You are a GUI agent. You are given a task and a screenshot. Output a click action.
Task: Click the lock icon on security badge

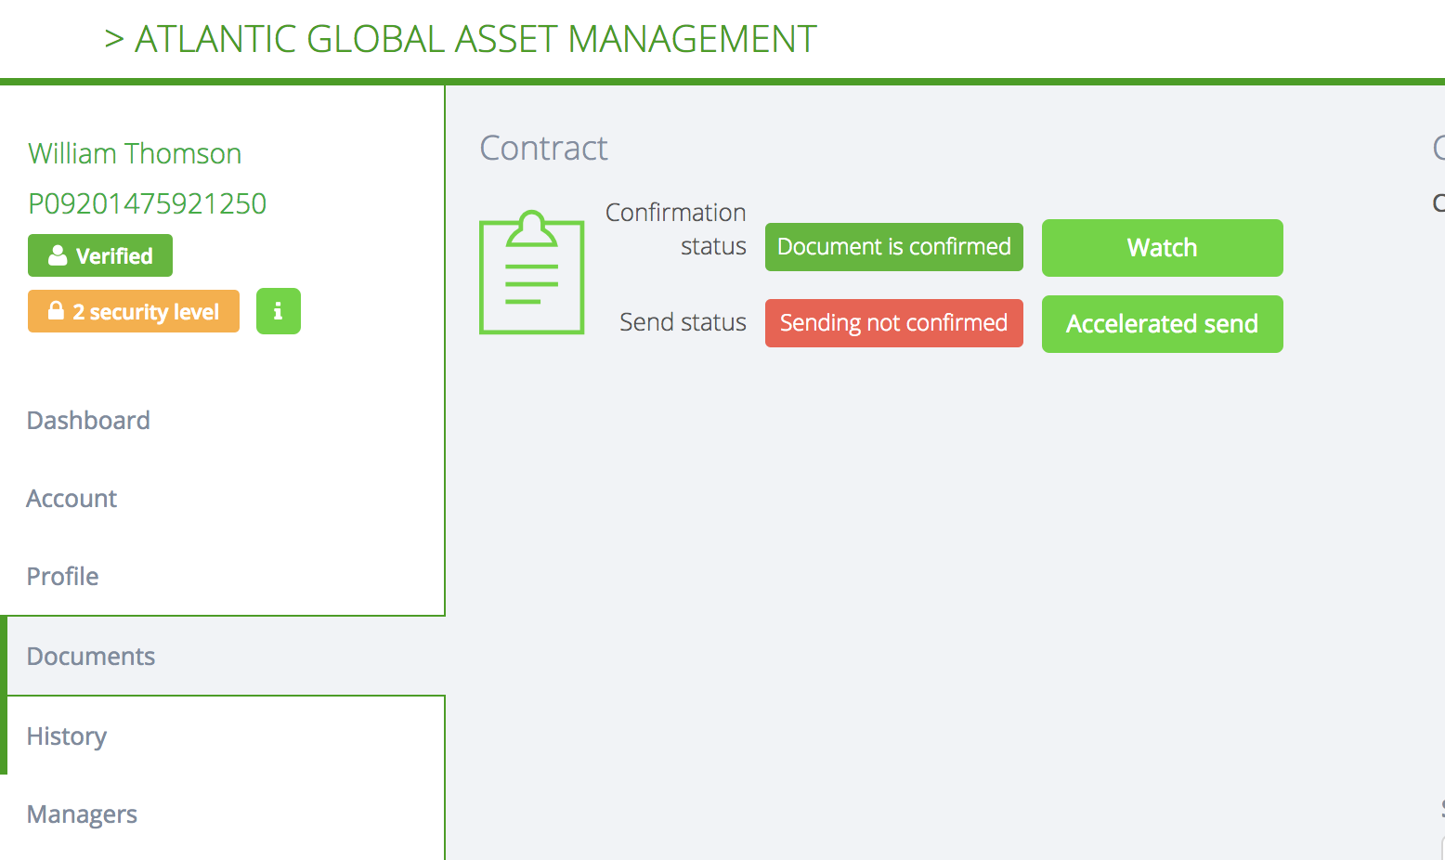pos(56,311)
